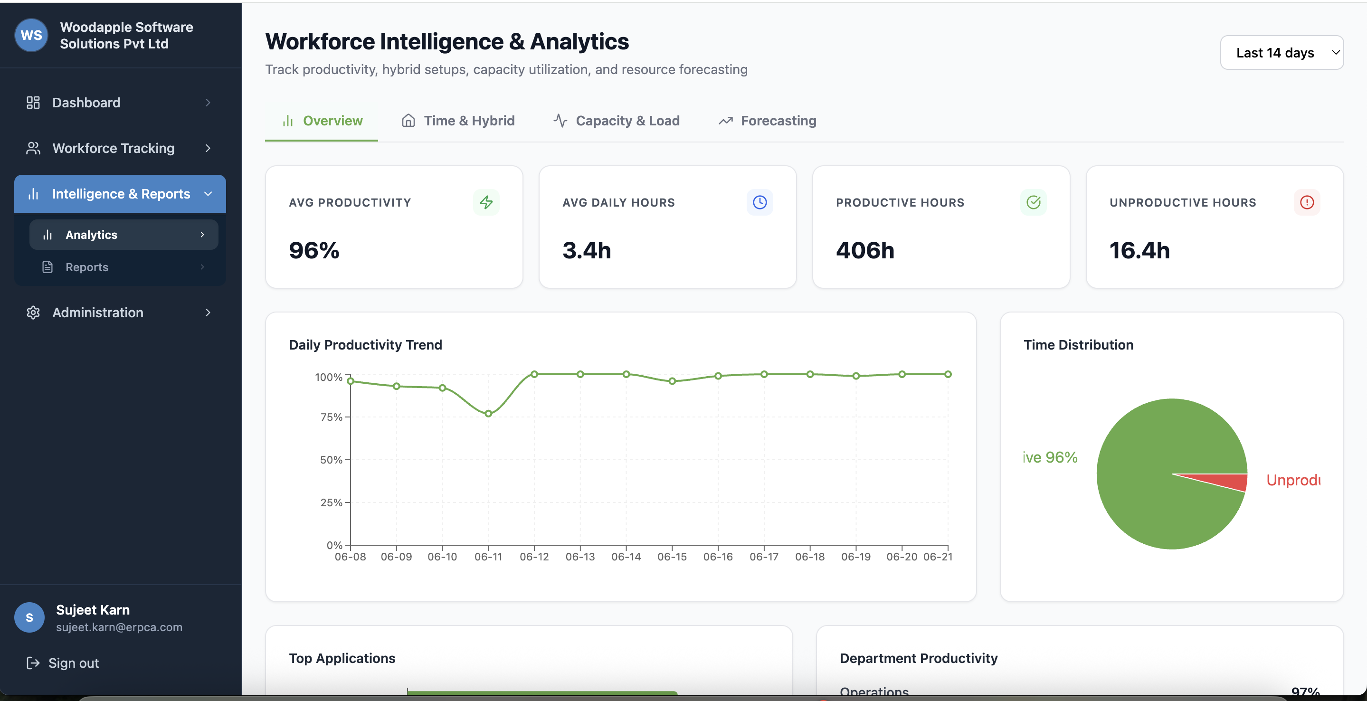Click the green 96% pie label

click(1050, 457)
